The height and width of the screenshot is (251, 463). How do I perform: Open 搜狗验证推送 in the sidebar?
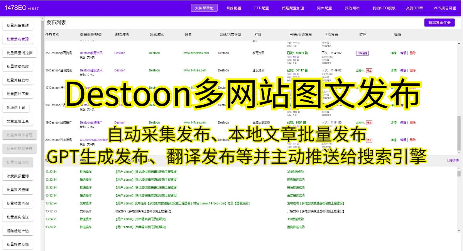18,231
